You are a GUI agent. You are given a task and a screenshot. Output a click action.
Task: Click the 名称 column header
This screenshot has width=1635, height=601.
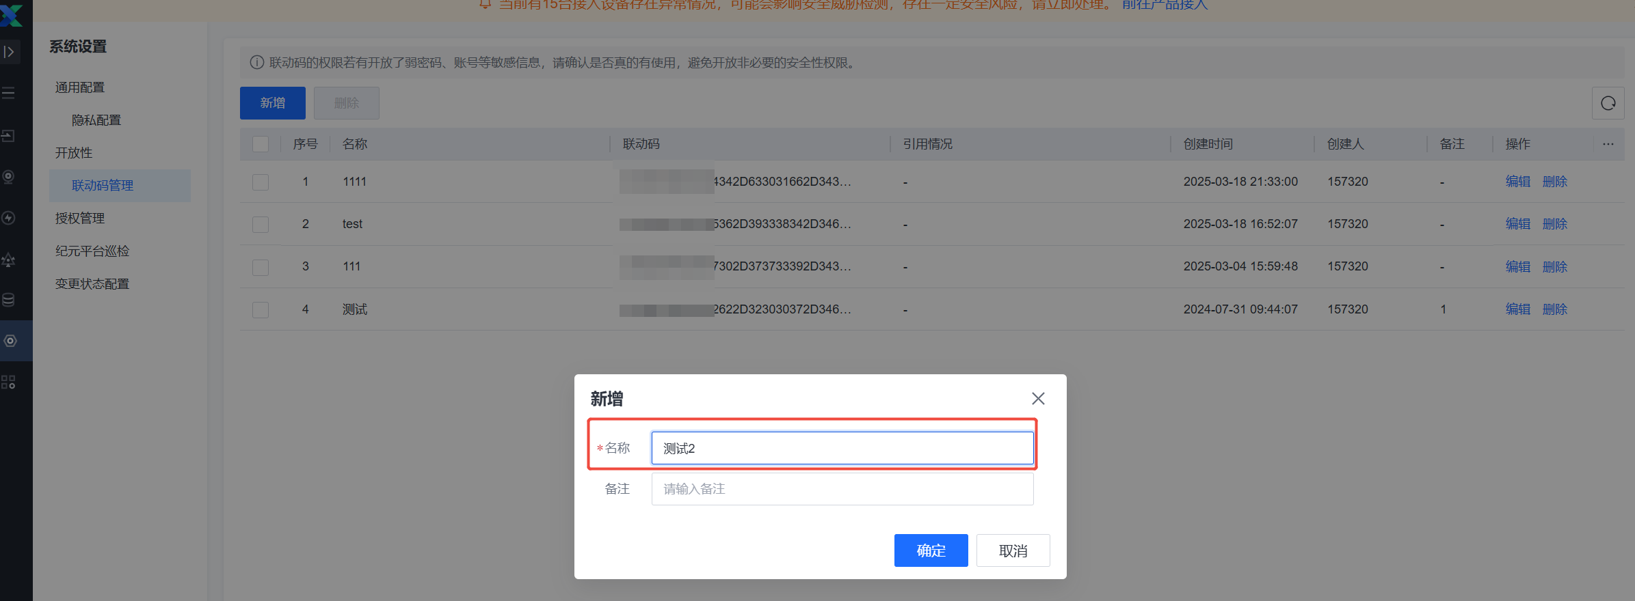[x=355, y=144]
